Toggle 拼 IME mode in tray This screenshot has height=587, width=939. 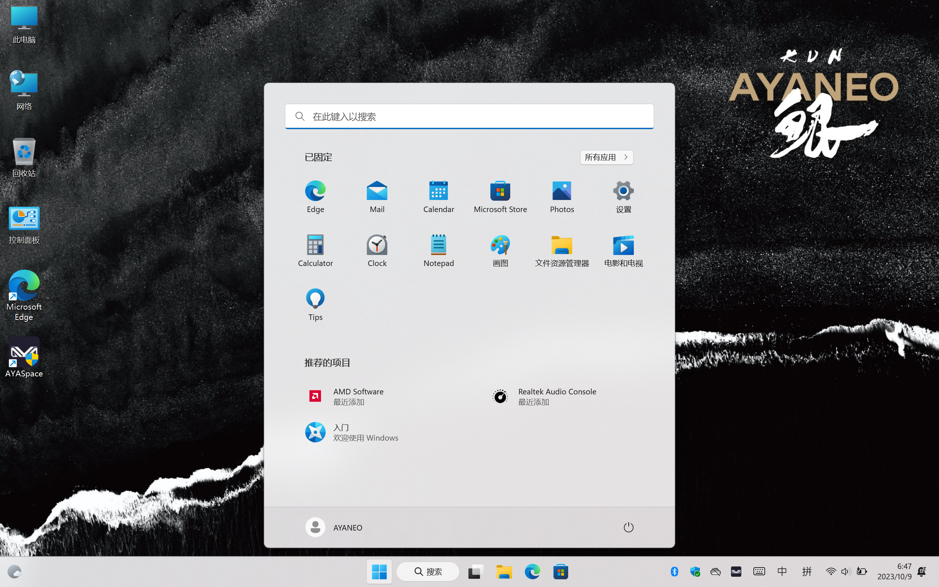coord(807,572)
